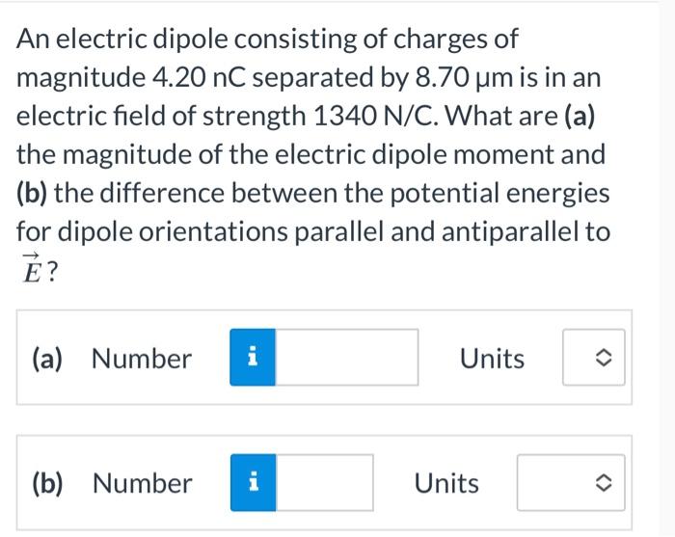Click the bold (b) marker in question text
675x537 pixels.
click(32, 193)
